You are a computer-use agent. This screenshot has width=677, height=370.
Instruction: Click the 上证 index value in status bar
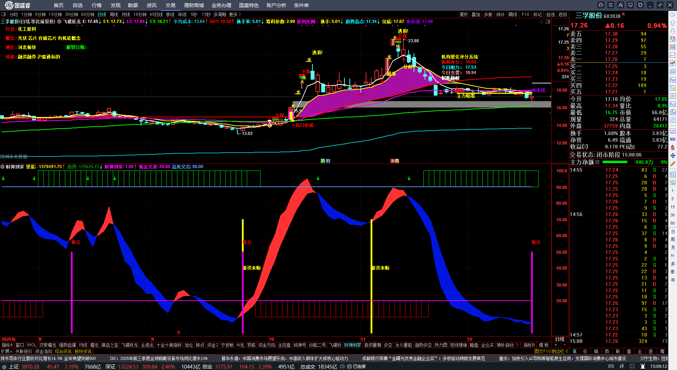tap(30, 367)
